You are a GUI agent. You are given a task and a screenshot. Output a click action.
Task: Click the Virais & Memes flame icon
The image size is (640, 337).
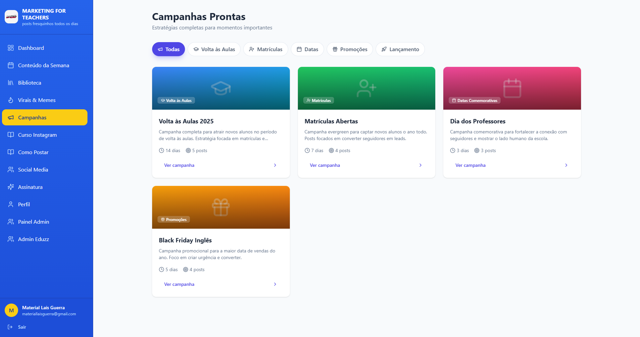(11, 100)
